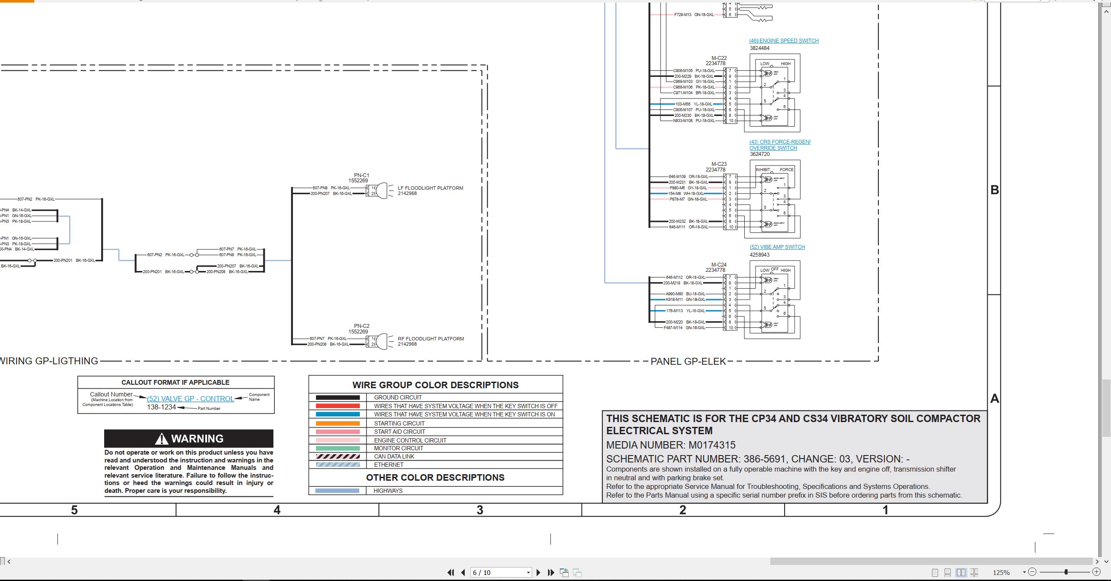Click the grayed next view navigation icon
Image resolution: width=1111 pixels, height=581 pixels.
coord(577,573)
